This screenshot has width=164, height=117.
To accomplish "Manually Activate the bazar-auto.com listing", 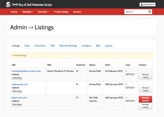I will 145,99.
